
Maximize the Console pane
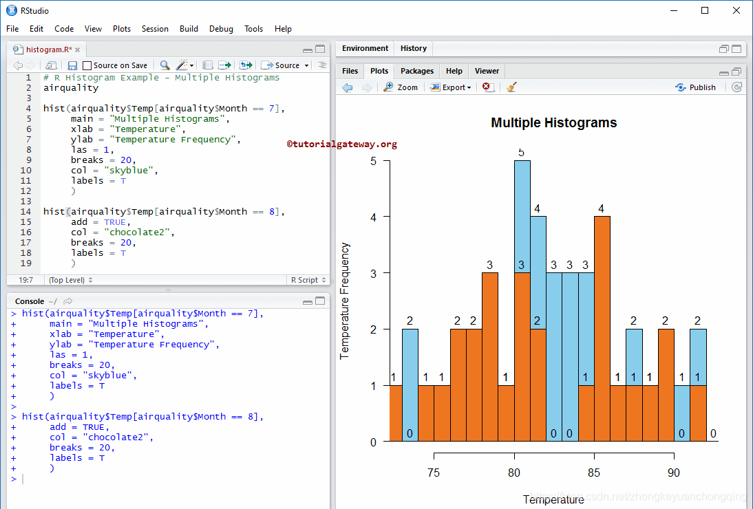(x=320, y=301)
